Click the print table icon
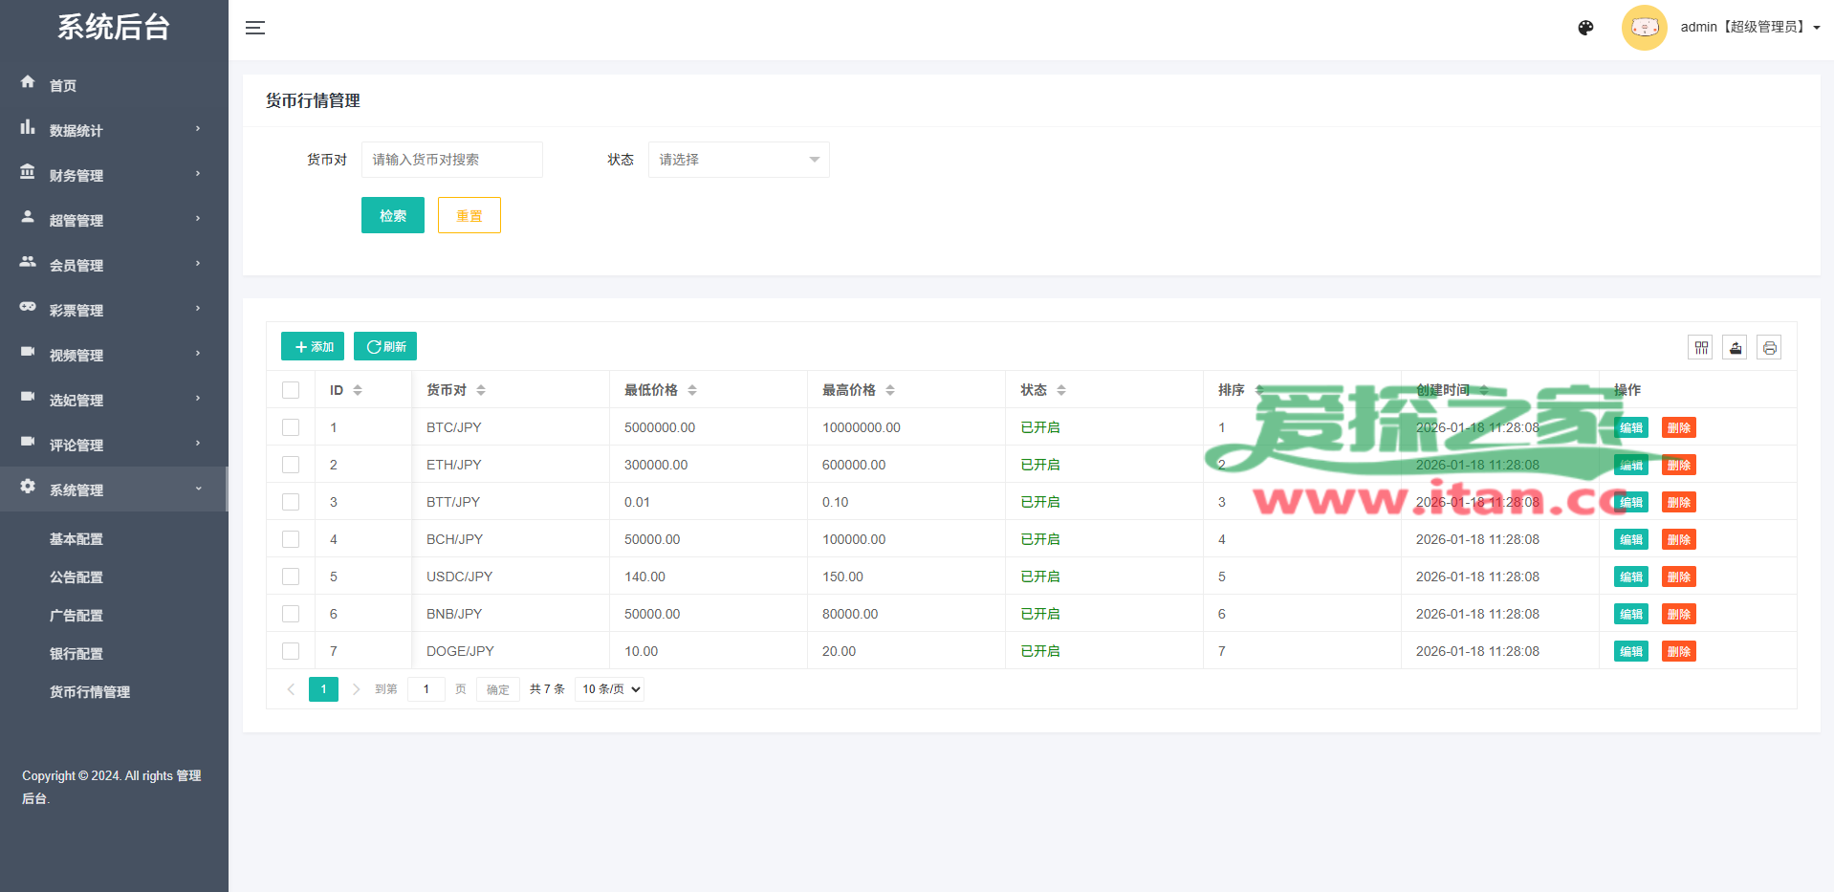Screen dimensions: 1834x892 coord(1769,347)
